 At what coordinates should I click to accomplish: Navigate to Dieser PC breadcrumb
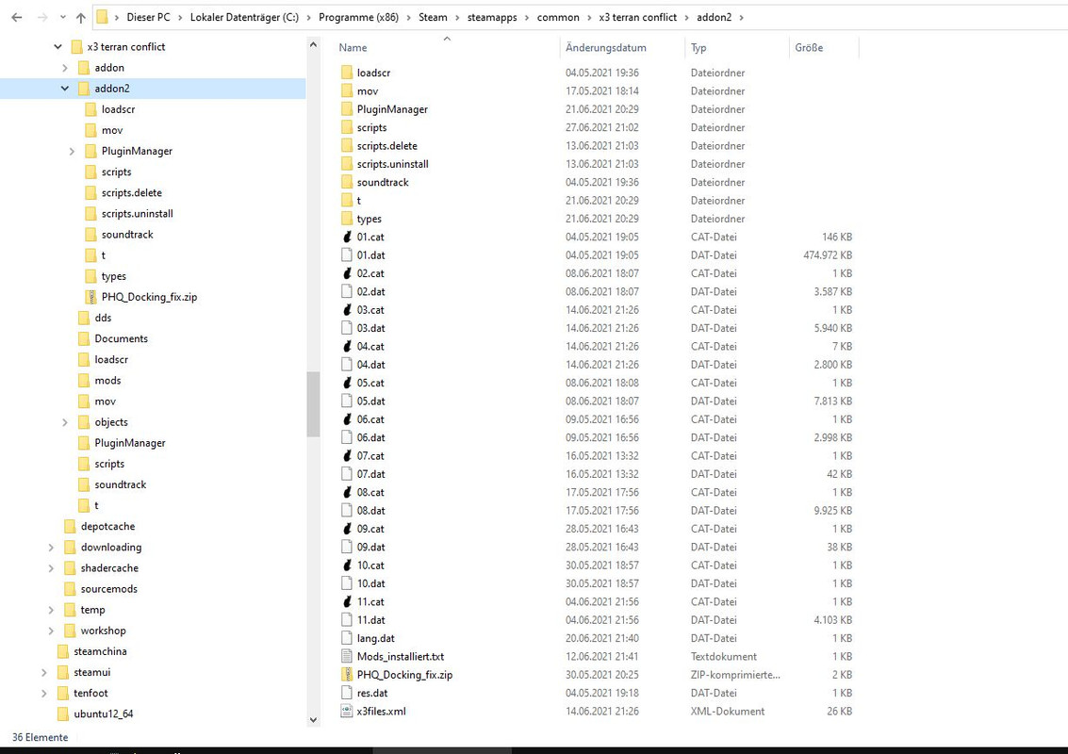148,17
